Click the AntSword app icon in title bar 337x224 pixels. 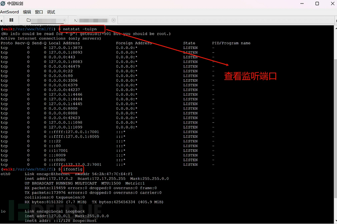pos(3,3)
